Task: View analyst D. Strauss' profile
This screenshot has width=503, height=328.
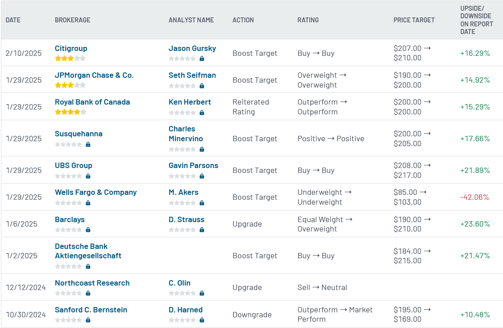Action: [187, 220]
